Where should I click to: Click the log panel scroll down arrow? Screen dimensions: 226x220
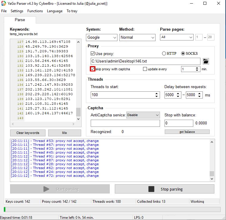(212, 179)
